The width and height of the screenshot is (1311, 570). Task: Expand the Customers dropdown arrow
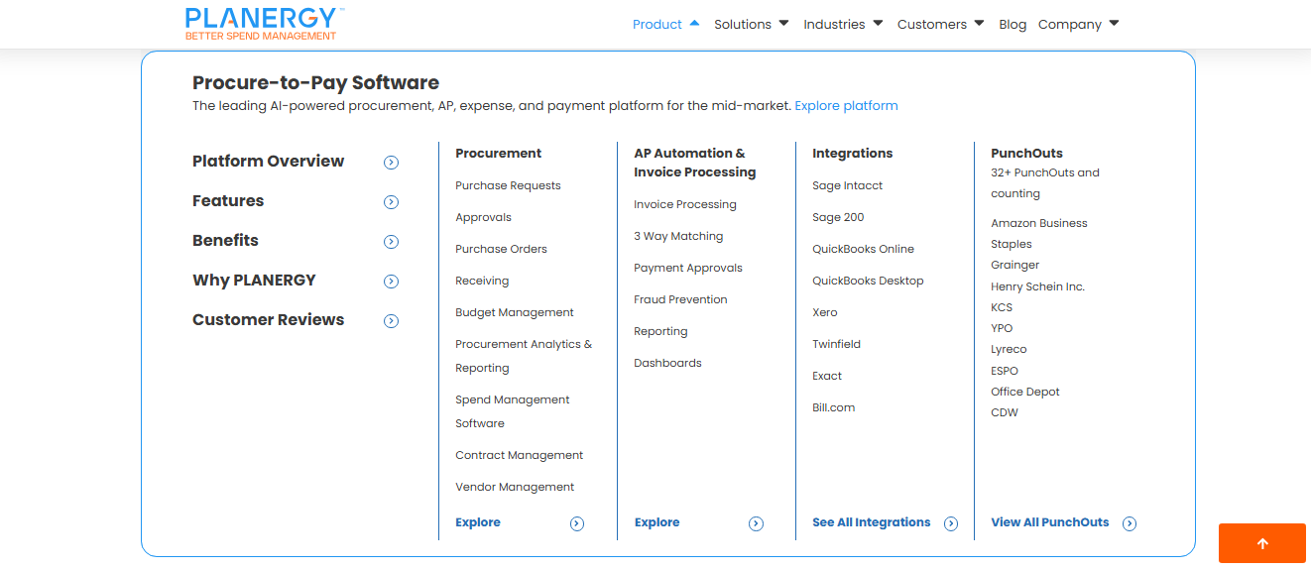coord(979,23)
